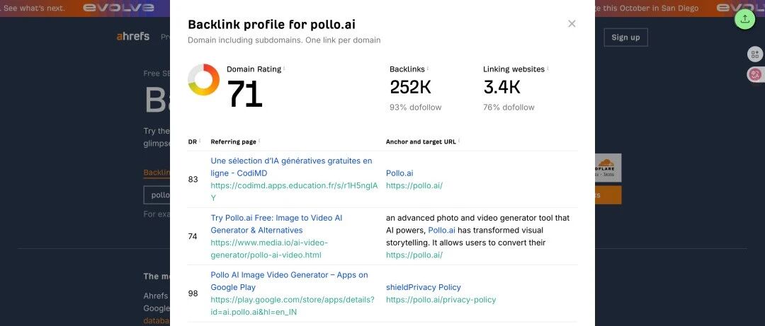Click the Domain Rating info icon

284,69
